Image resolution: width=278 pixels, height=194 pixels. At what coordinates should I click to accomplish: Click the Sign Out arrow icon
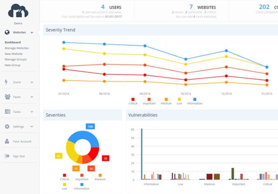(x=7, y=156)
